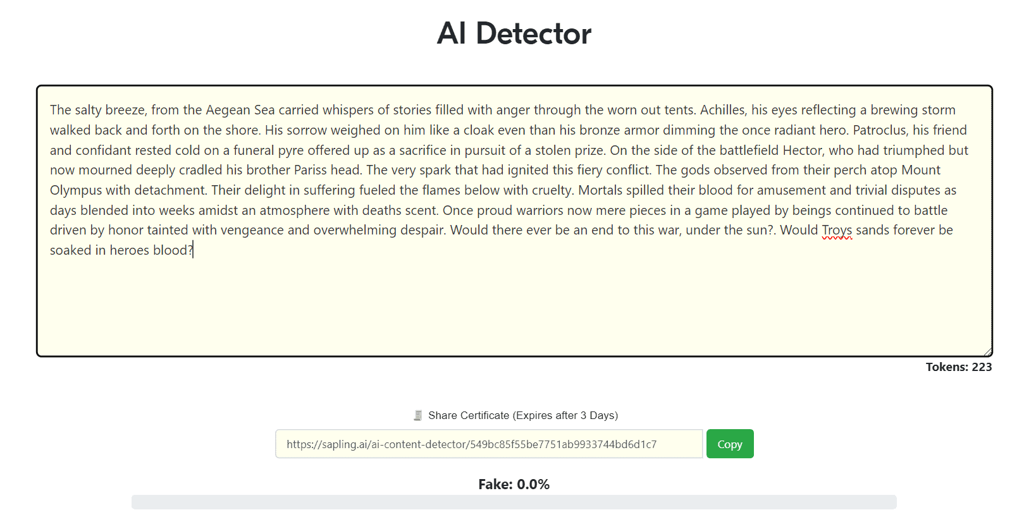Click empty space below the essay text
The image size is (1036, 529).
tap(514, 303)
